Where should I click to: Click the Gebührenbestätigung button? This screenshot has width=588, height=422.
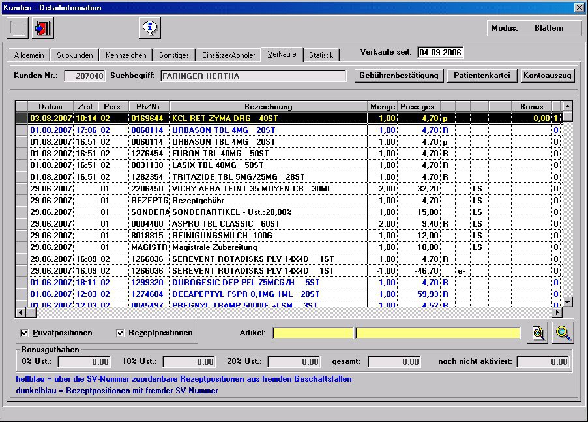pyautogui.click(x=400, y=76)
